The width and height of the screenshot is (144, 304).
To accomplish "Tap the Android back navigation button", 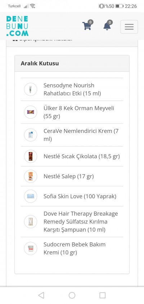I will pyautogui.click(x=41, y=295).
